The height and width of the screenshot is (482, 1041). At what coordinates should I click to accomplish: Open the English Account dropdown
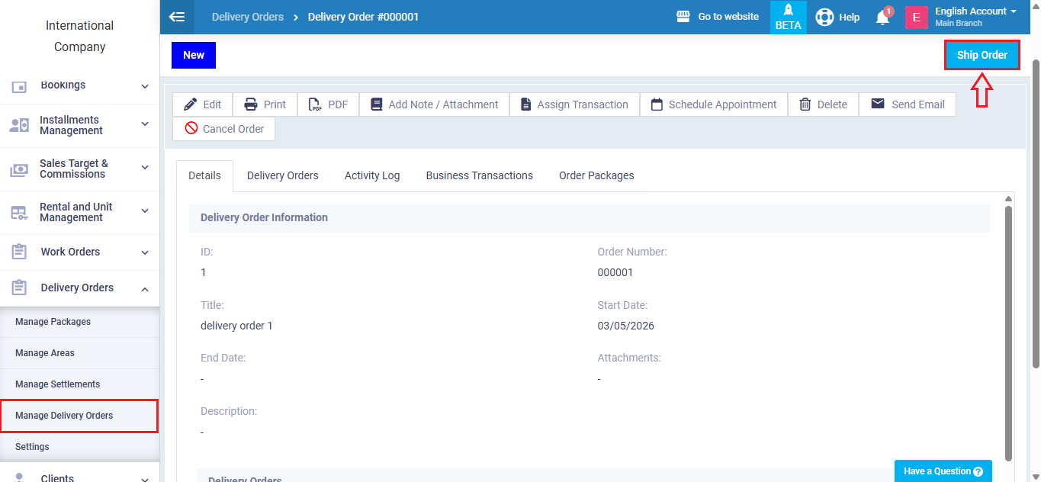975,17
